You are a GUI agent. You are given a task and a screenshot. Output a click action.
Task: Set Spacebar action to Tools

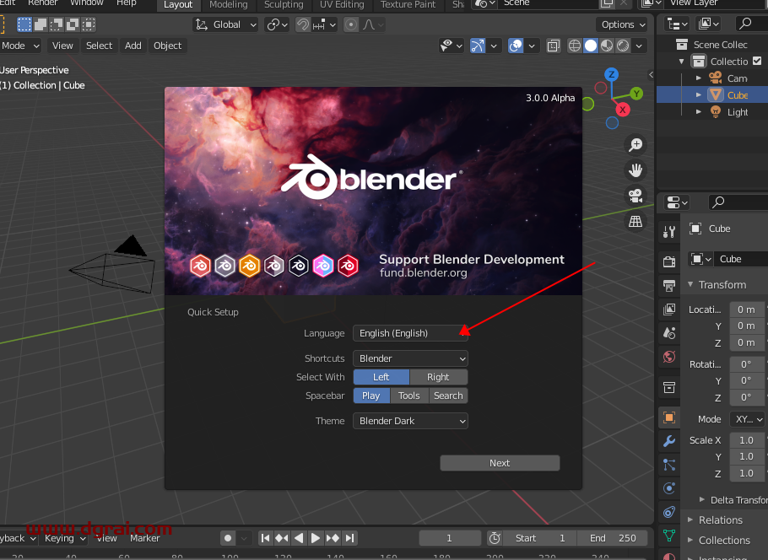409,396
